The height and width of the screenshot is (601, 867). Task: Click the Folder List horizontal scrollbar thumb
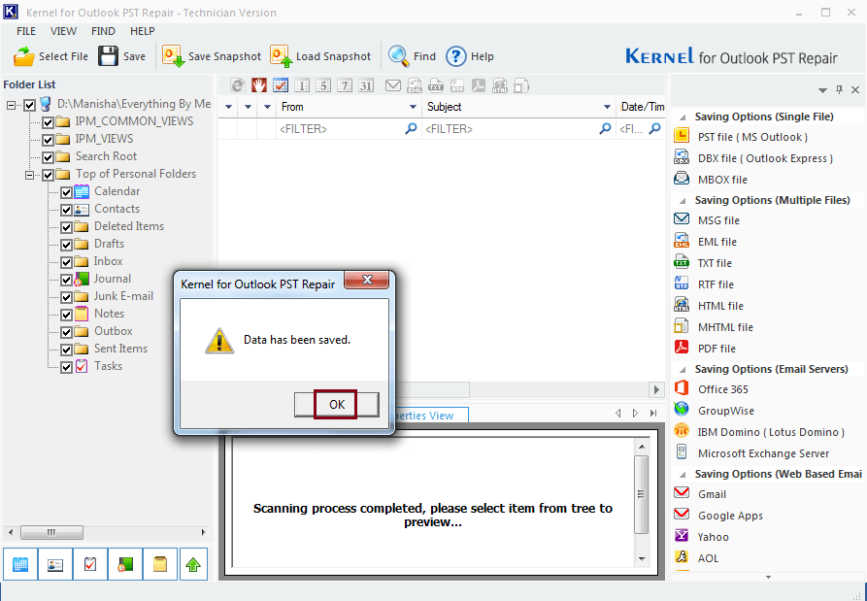(x=52, y=532)
